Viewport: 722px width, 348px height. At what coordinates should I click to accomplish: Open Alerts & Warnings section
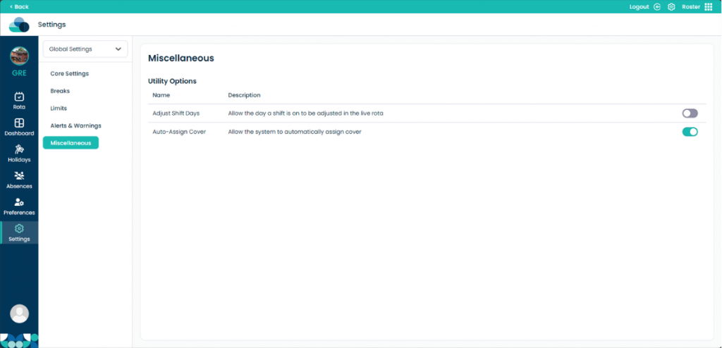point(75,125)
